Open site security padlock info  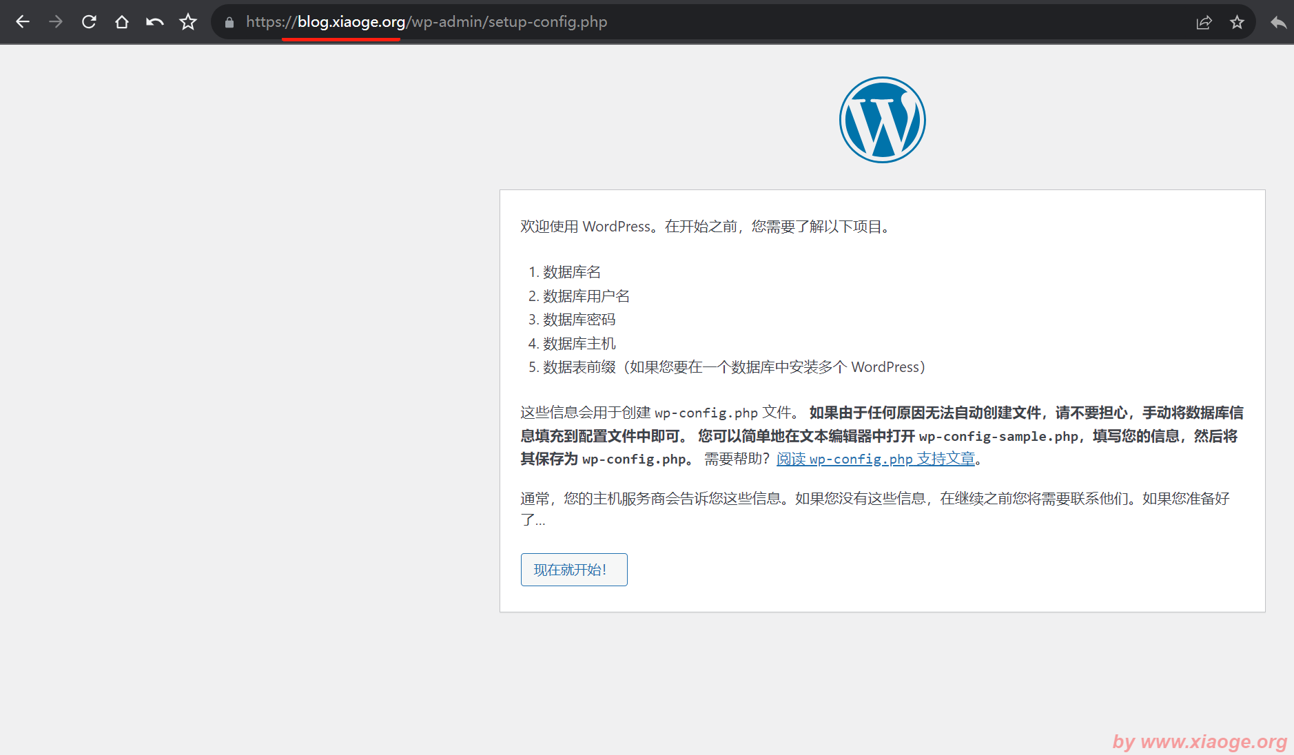[x=229, y=22]
